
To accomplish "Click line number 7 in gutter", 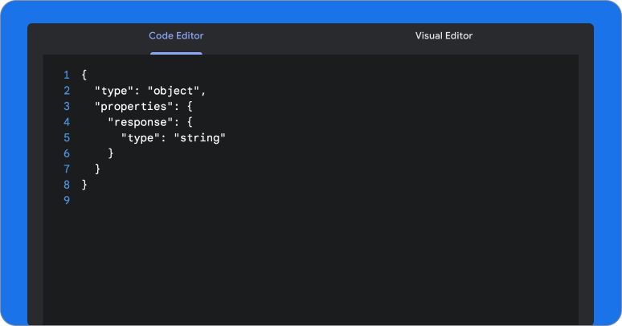I will (x=67, y=169).
